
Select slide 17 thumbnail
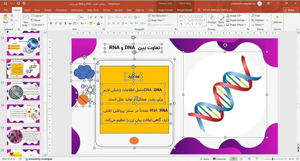[x=23, y=91]
